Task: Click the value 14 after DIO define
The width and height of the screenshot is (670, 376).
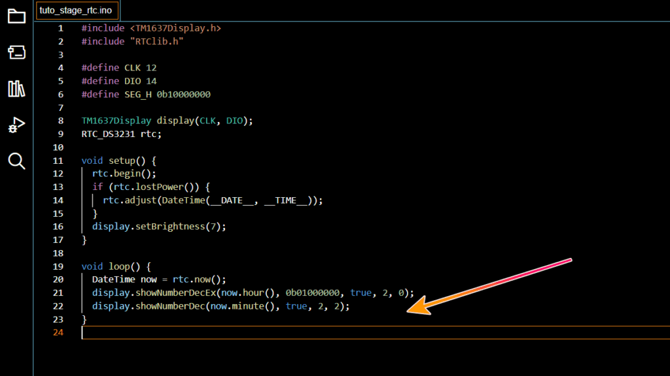Action: click(x=151, y=81)
